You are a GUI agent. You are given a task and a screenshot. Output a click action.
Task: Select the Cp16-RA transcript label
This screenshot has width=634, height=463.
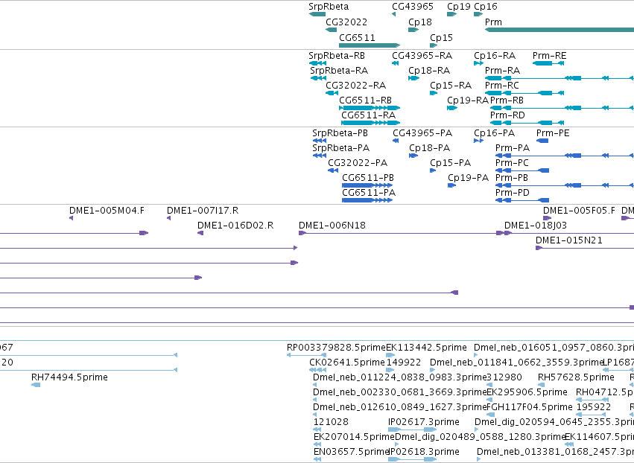pos(495,56)
